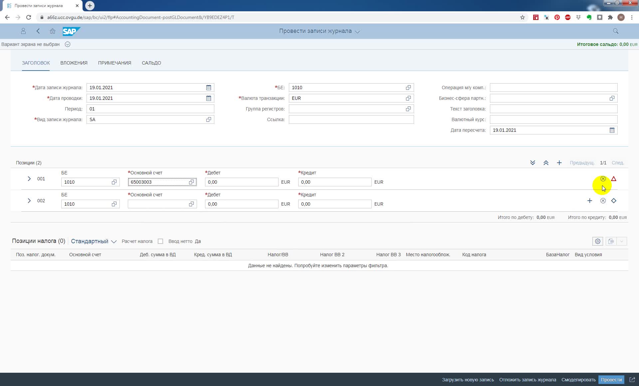Collapse all line items with double chevron up
This screenshot has width=639, height=386.
click(546, 163)
